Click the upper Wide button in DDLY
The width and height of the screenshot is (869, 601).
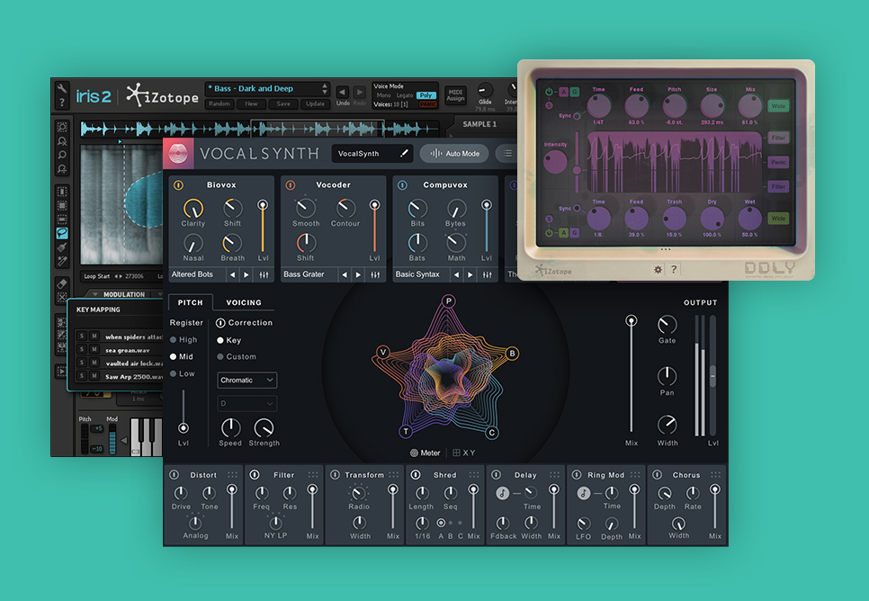pos(778,105)
